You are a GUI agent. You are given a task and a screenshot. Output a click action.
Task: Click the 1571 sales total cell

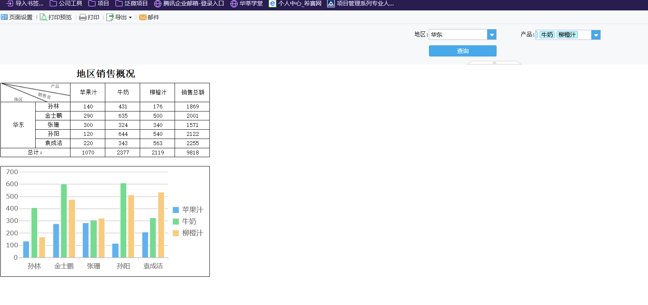pos(192,125)
